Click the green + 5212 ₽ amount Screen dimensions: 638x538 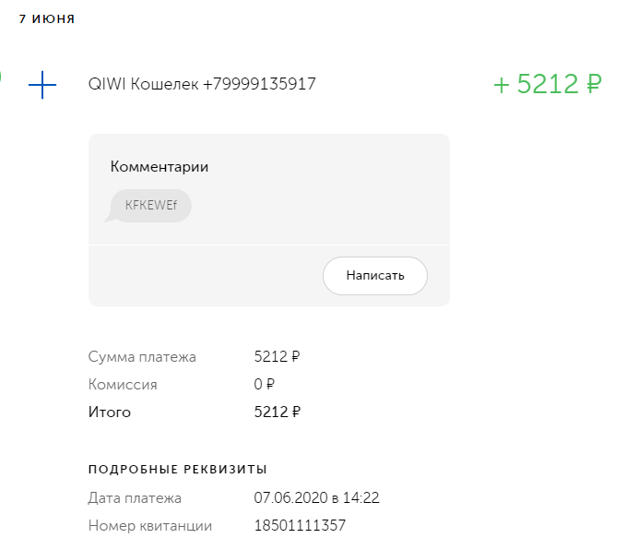point(548,84)
